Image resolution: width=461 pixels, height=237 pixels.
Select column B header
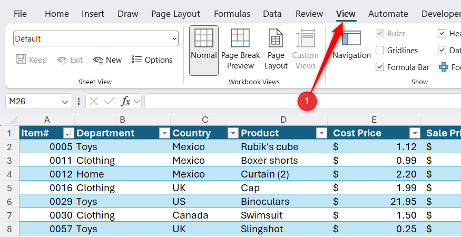tap(123, 120)
